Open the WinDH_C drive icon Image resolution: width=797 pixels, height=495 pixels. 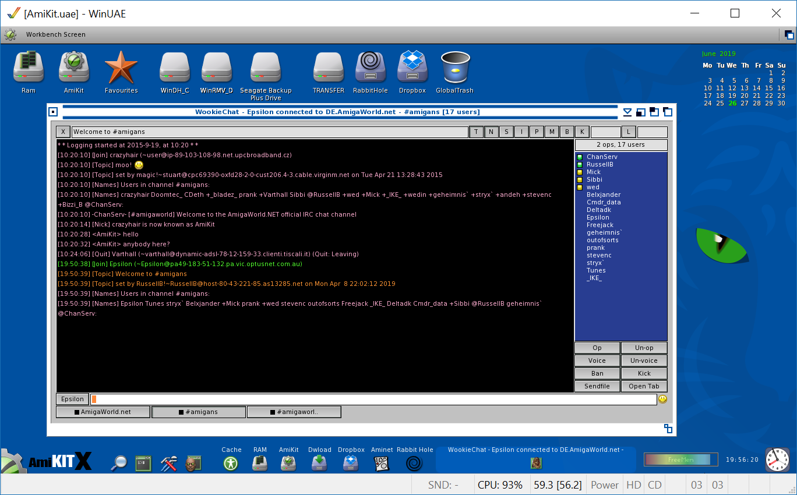click(175, 67)
